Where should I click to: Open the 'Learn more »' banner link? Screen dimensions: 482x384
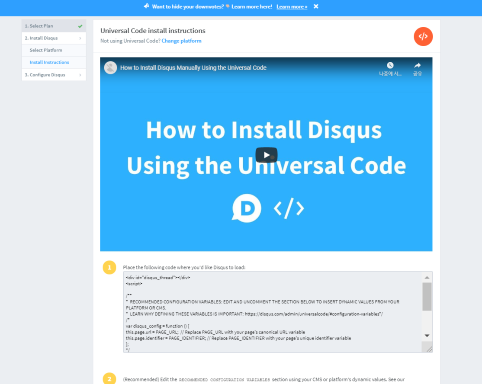tap(292, 7)
